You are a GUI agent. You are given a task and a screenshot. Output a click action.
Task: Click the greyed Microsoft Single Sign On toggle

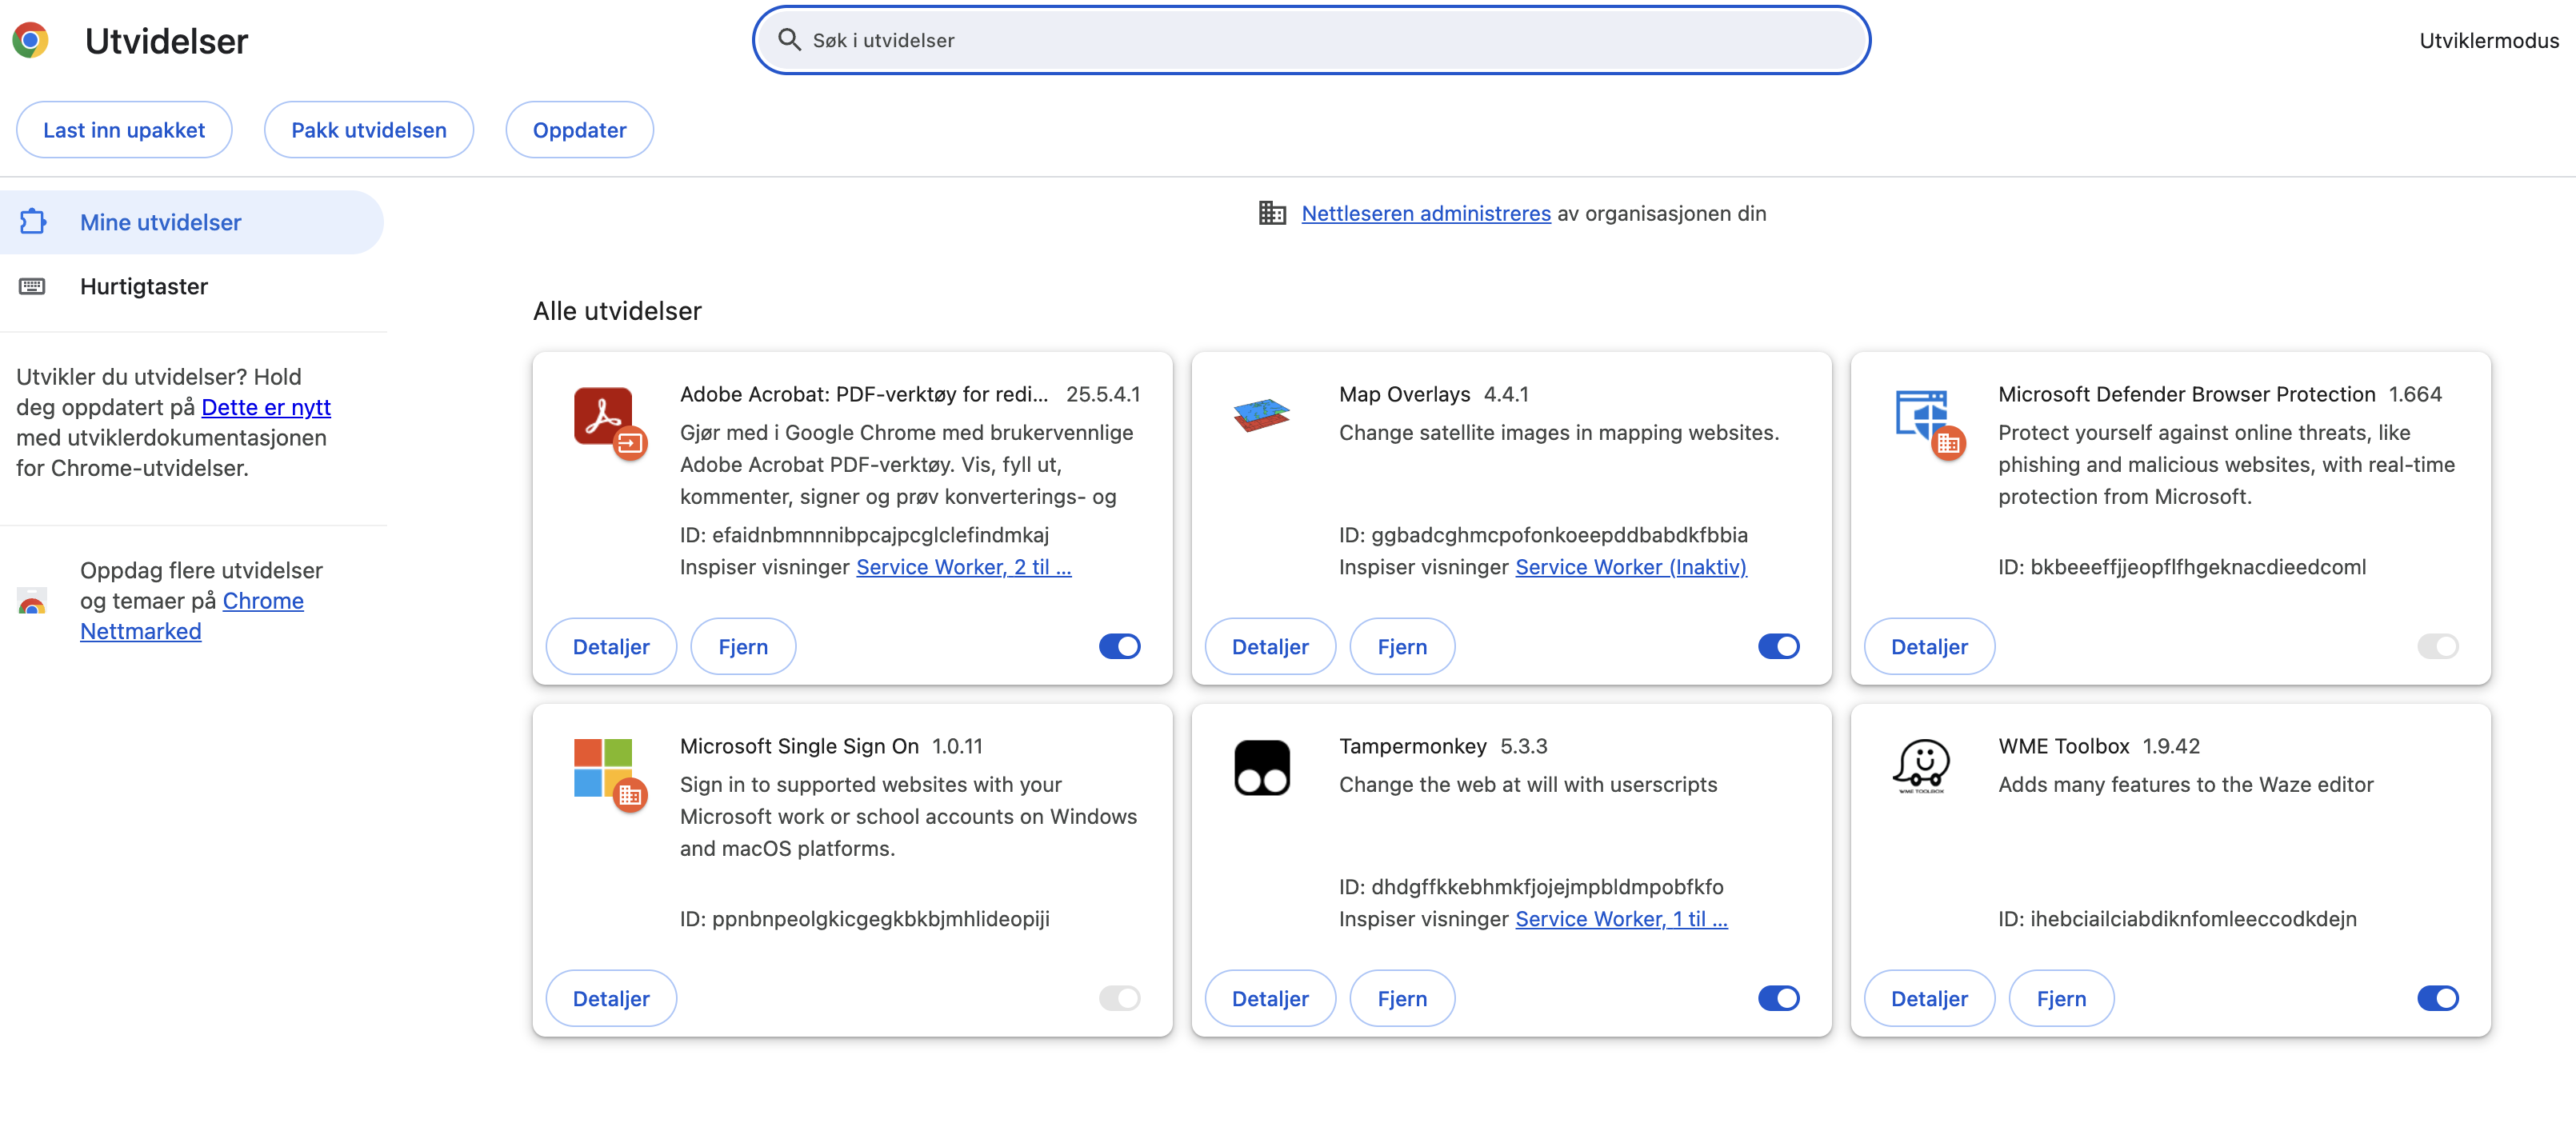[x=1119, y=998]
